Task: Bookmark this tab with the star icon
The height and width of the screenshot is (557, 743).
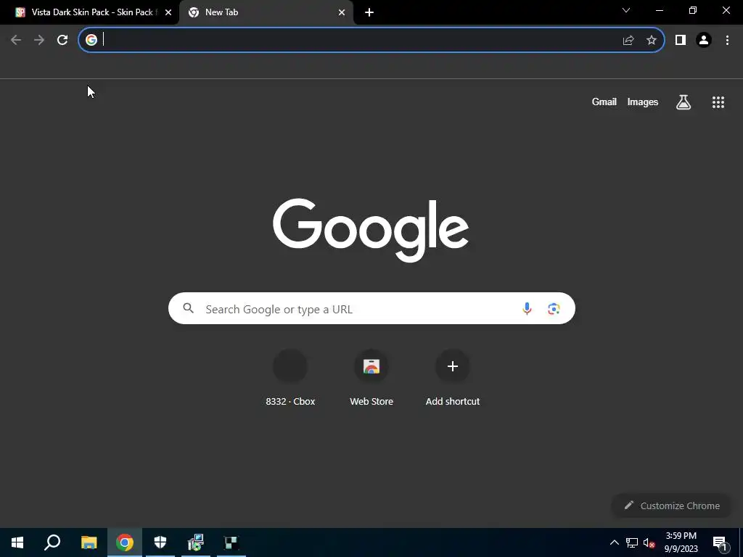Action: tap(652, 41)
